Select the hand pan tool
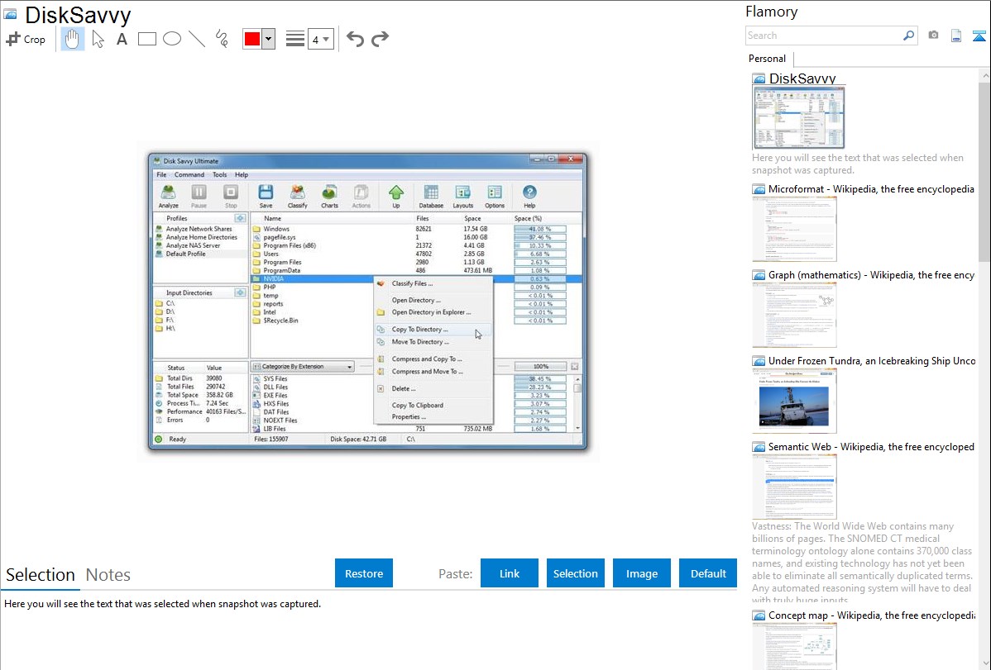 click(x=72, y=39)
